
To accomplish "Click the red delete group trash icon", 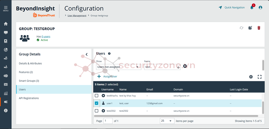I will pos(259,28).
